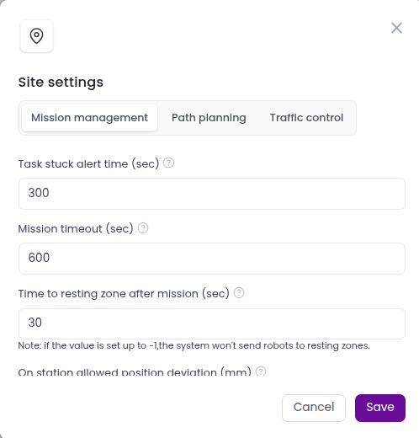This screenshot has width=419, height=438.
Task: Click the note about resting zones
Action: click(194, 345)
